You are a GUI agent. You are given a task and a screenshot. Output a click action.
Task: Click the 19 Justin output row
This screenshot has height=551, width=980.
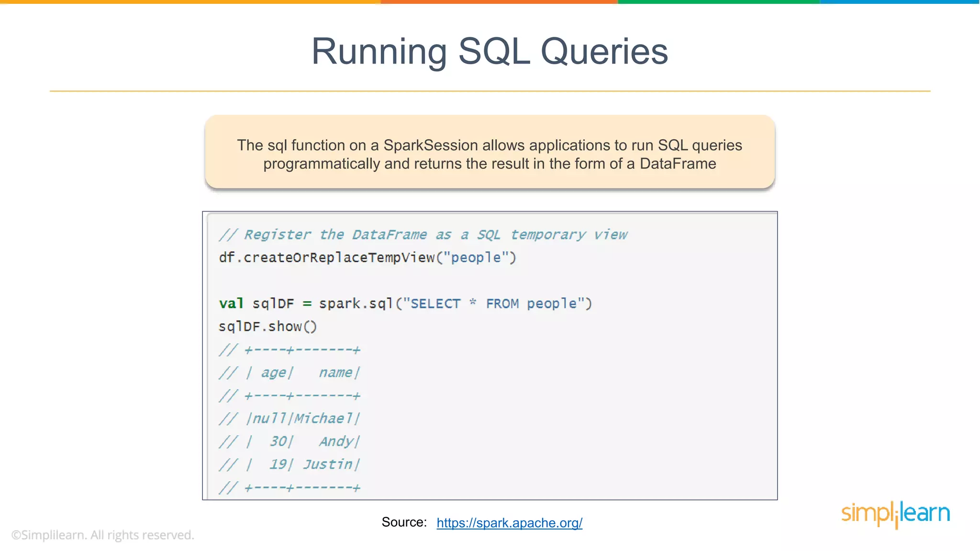tap(290, 464)
